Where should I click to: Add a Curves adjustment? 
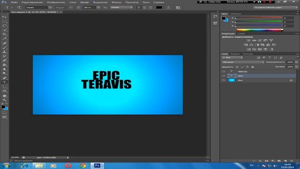(260, 40)
